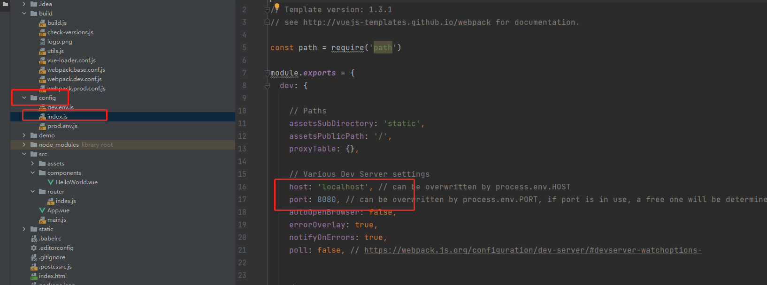Fold the comment block at line 2

pyautogui.click(x=267, y=9)
